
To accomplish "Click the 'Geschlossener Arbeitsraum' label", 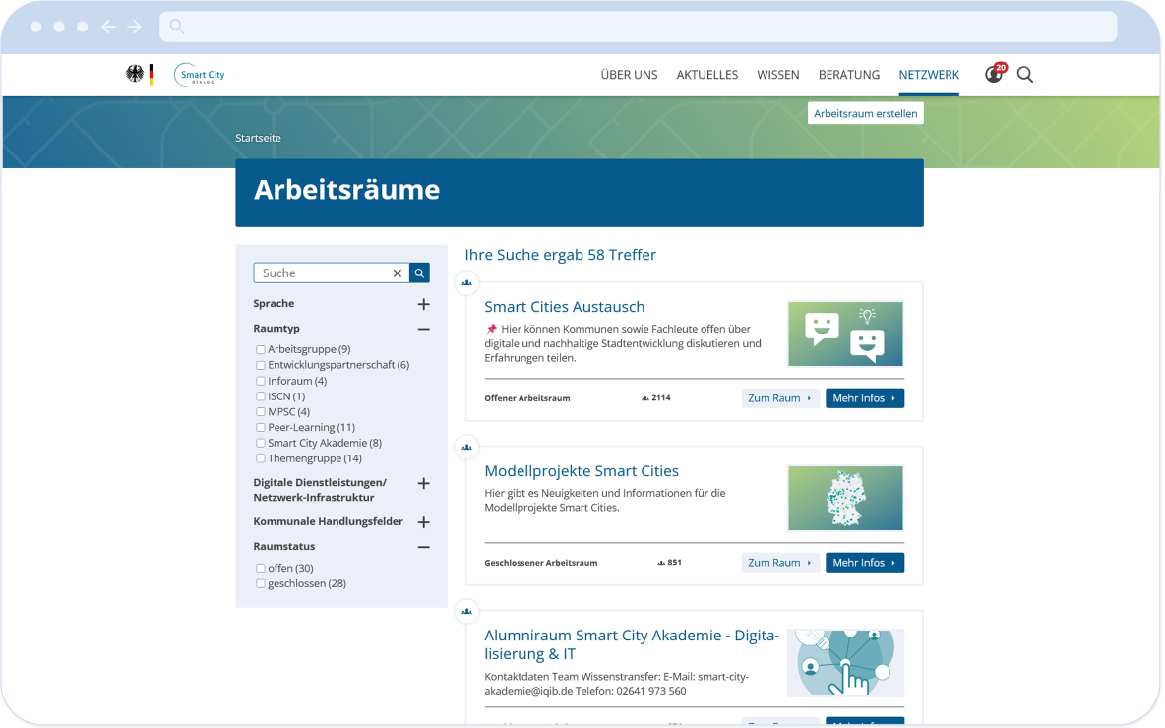I will coord(541,563).
